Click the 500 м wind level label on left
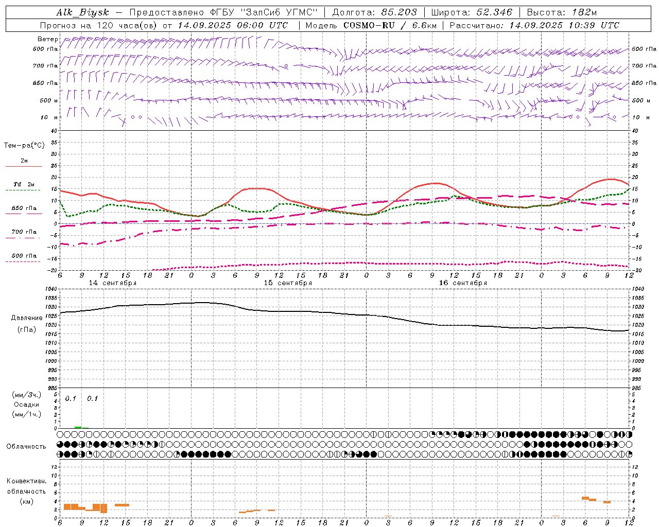The width and height of the screenshot is (659, 527). pos(49,100)
